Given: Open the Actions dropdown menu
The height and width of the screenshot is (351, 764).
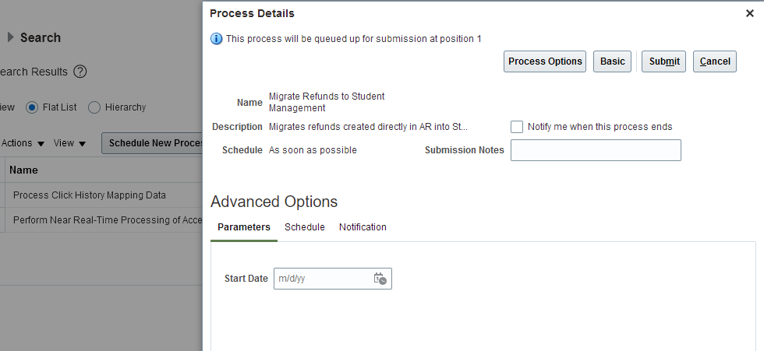Looking at the screenshot, I should [x=23, y=143].
